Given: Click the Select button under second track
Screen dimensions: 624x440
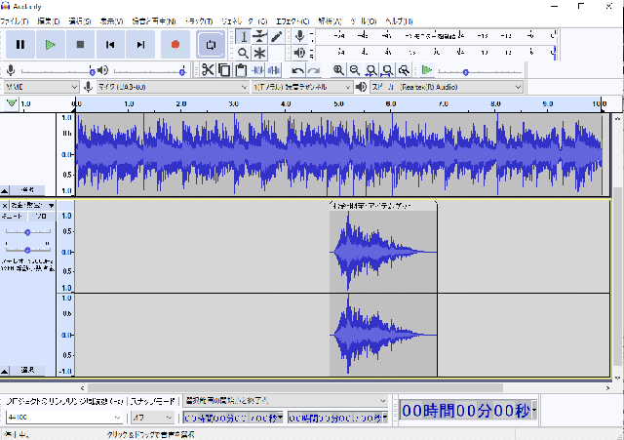Looking at the screenshot, I should 28,371.
